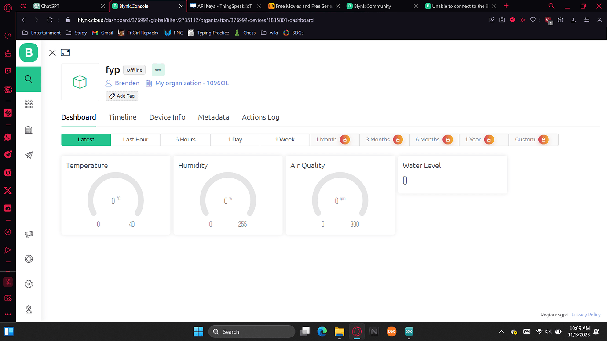The height and width of the screenshot is (341, 607).
Task: Click the Blynk logo at the sidebar top
Action: click(29, 52)
